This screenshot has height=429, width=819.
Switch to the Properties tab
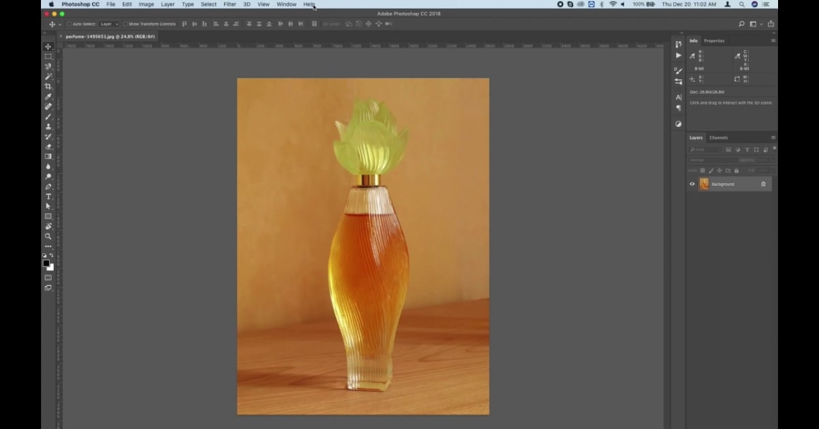[x=714, y=41]
